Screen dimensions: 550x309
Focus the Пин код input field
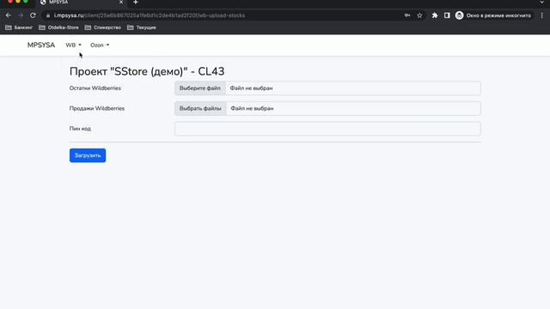pyautogui.click(x=327, y=129)
